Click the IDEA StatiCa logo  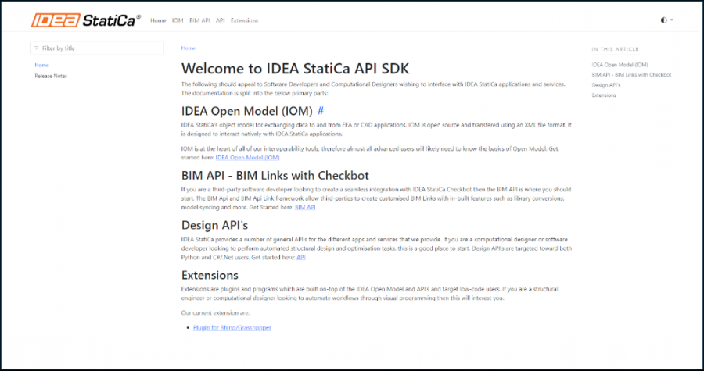[x=86, y=20]
